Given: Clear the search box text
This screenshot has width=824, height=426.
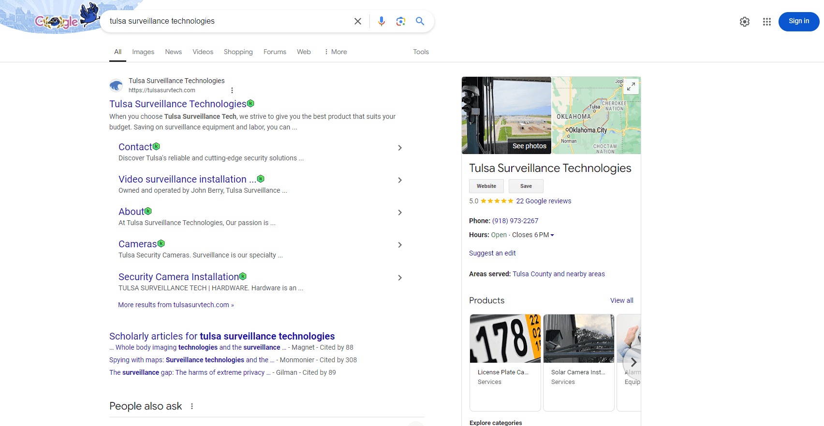Looking at the screenshot, I should point(358,21).
